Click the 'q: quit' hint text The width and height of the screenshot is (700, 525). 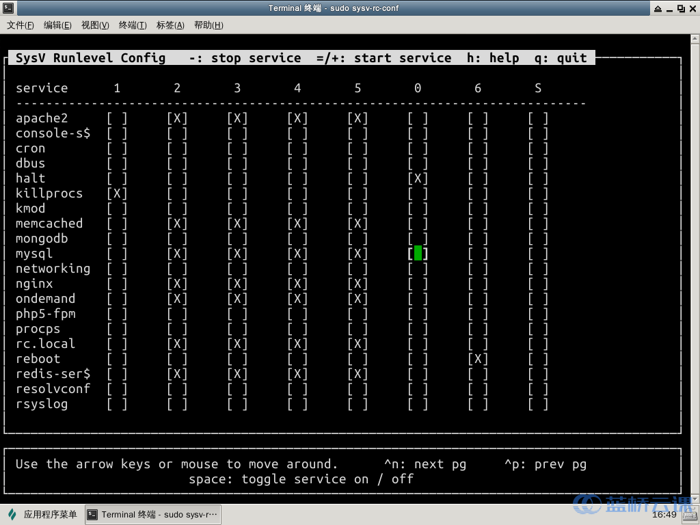coord(561,58)
